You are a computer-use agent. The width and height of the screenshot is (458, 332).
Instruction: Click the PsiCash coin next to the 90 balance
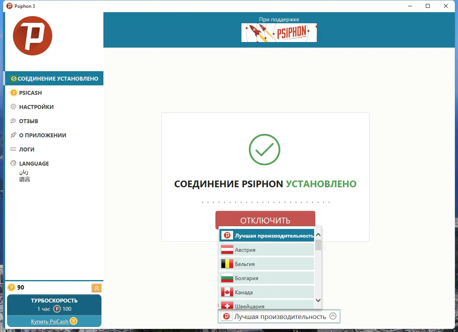pos(11,288)
